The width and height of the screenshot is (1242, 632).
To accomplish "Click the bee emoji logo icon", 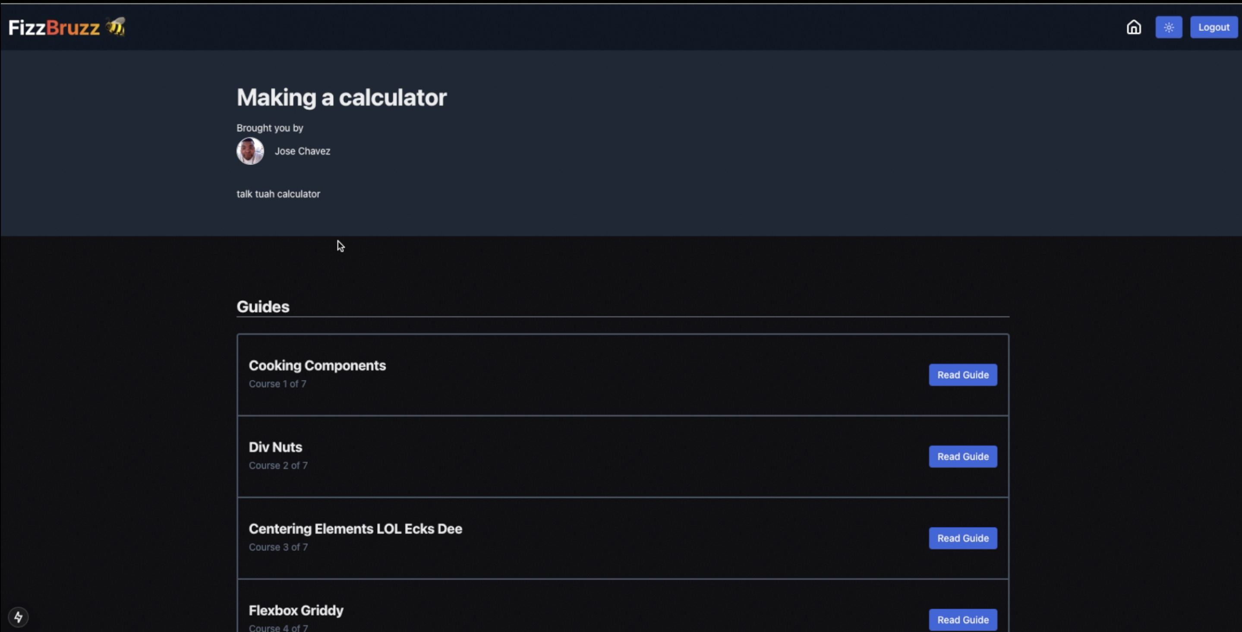I will tap(116, 26).
